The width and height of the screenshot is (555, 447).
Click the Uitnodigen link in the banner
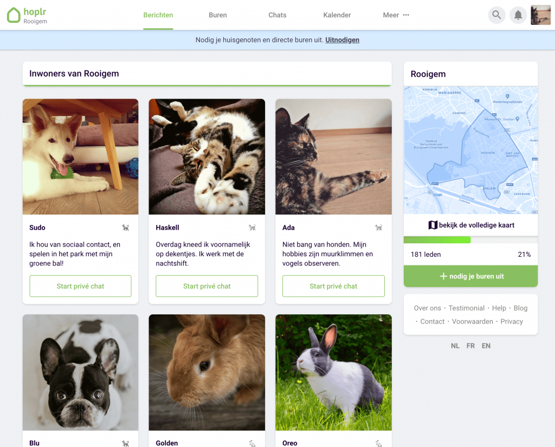point(343,40)
